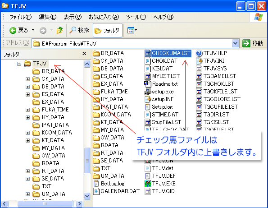Expand HY_DATA in the folder tree
Image resolution: width=268 pixels, height=208 pixels.
click(27, 117)
